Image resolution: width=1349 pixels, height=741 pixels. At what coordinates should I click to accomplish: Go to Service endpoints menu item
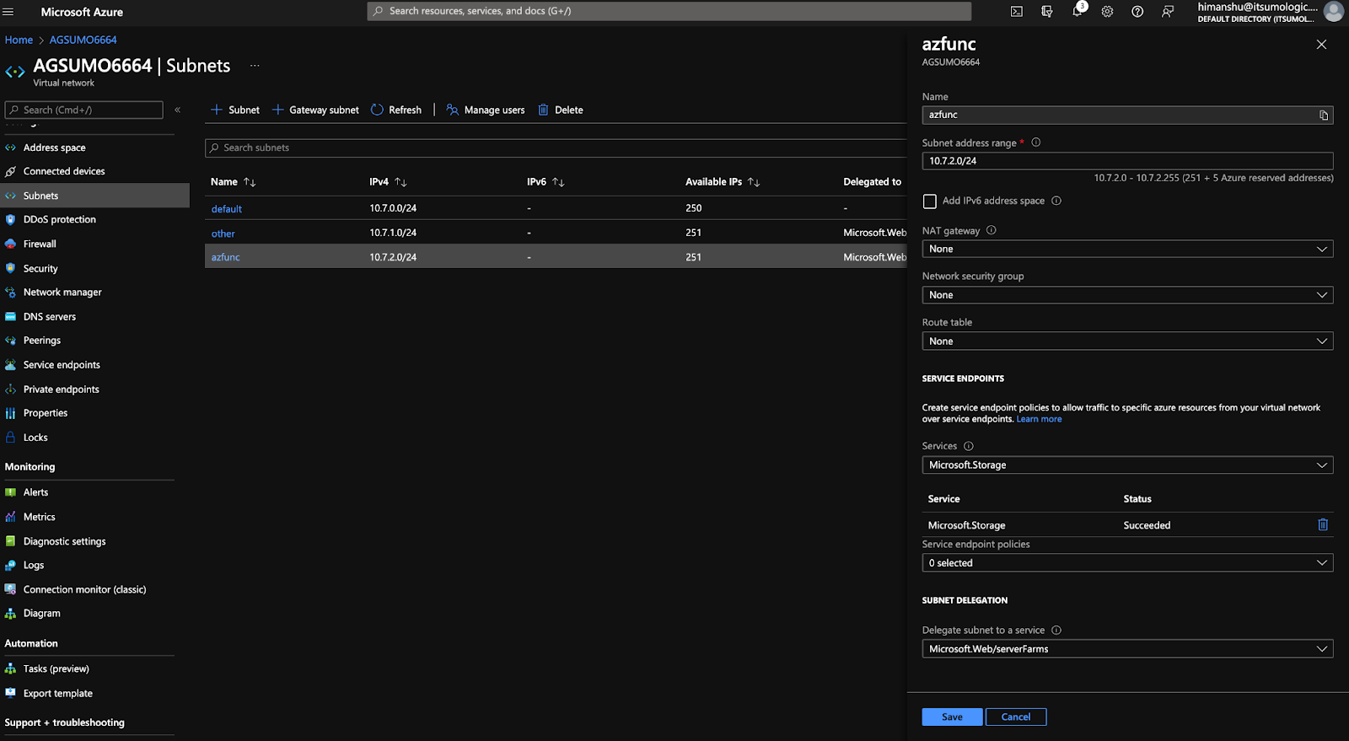[62, 365]
